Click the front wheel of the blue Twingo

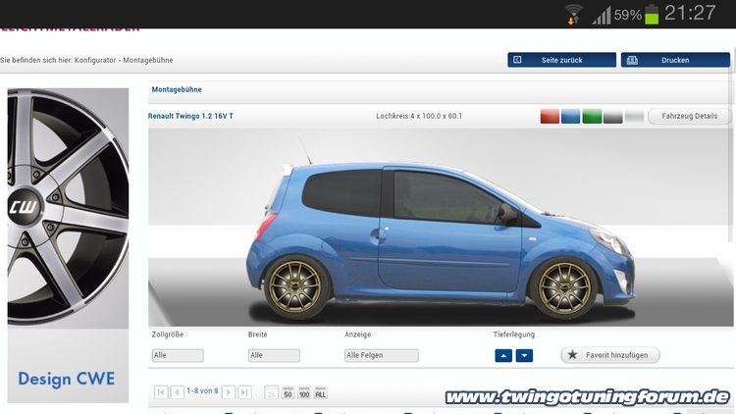[x=564, y=287]
